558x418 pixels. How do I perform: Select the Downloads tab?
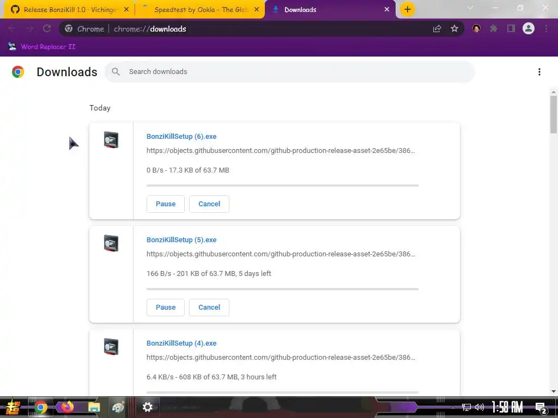coord(329,10)
